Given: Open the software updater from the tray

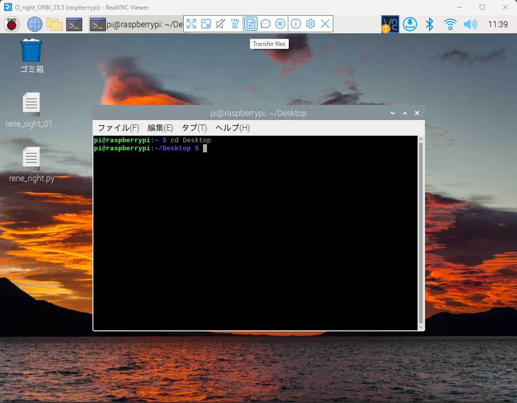Looking at the screenshot, I should click(x=409, y=23).
